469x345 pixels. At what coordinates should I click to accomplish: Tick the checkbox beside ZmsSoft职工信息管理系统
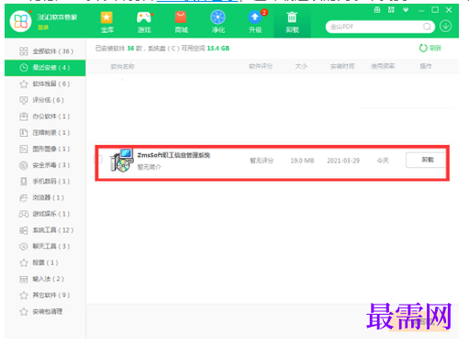99,159
